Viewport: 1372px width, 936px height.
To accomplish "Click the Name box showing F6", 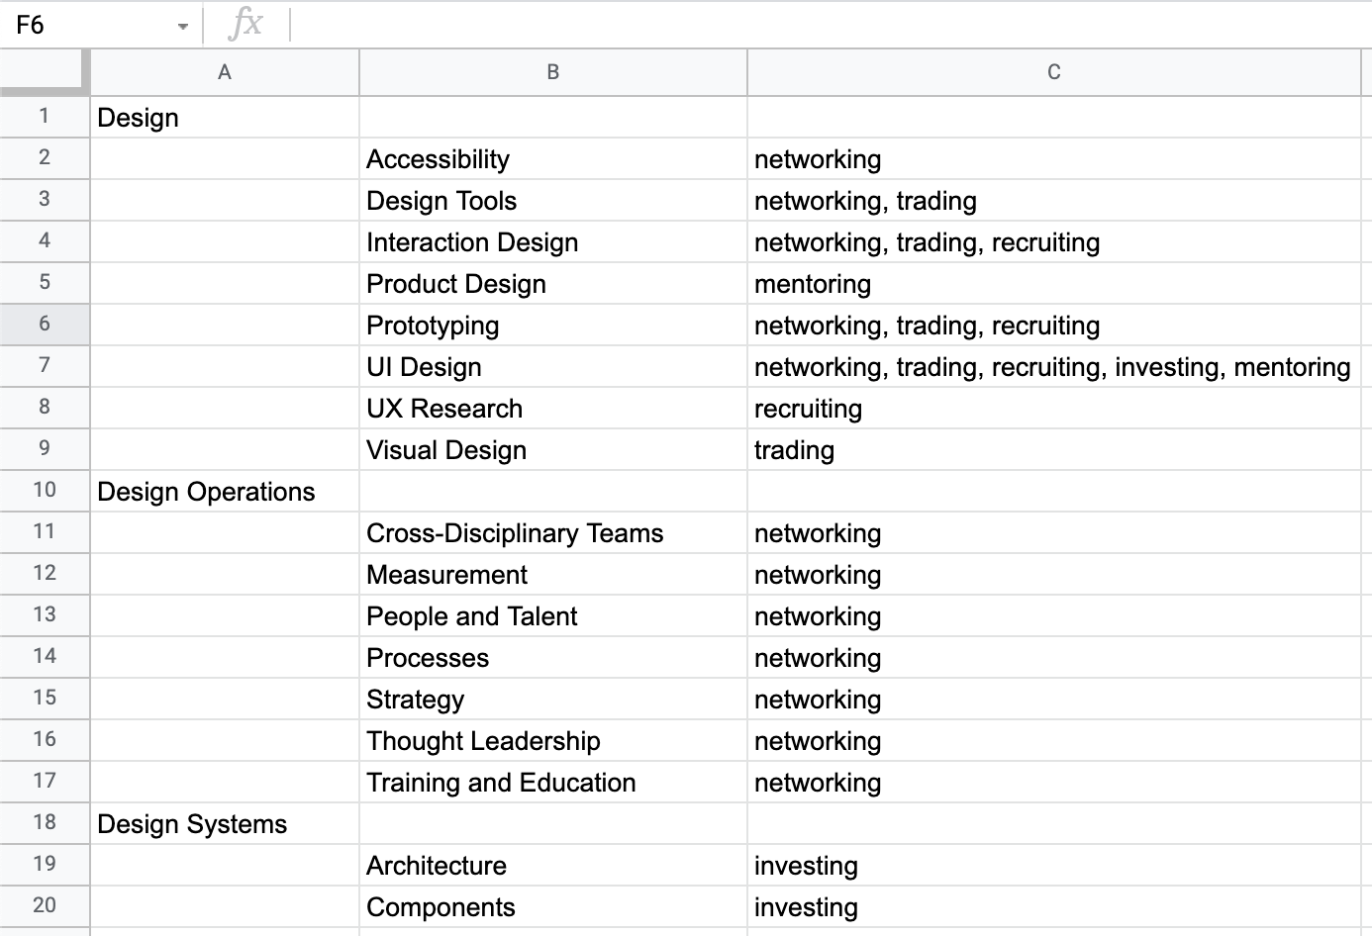I will pos(97,25).
